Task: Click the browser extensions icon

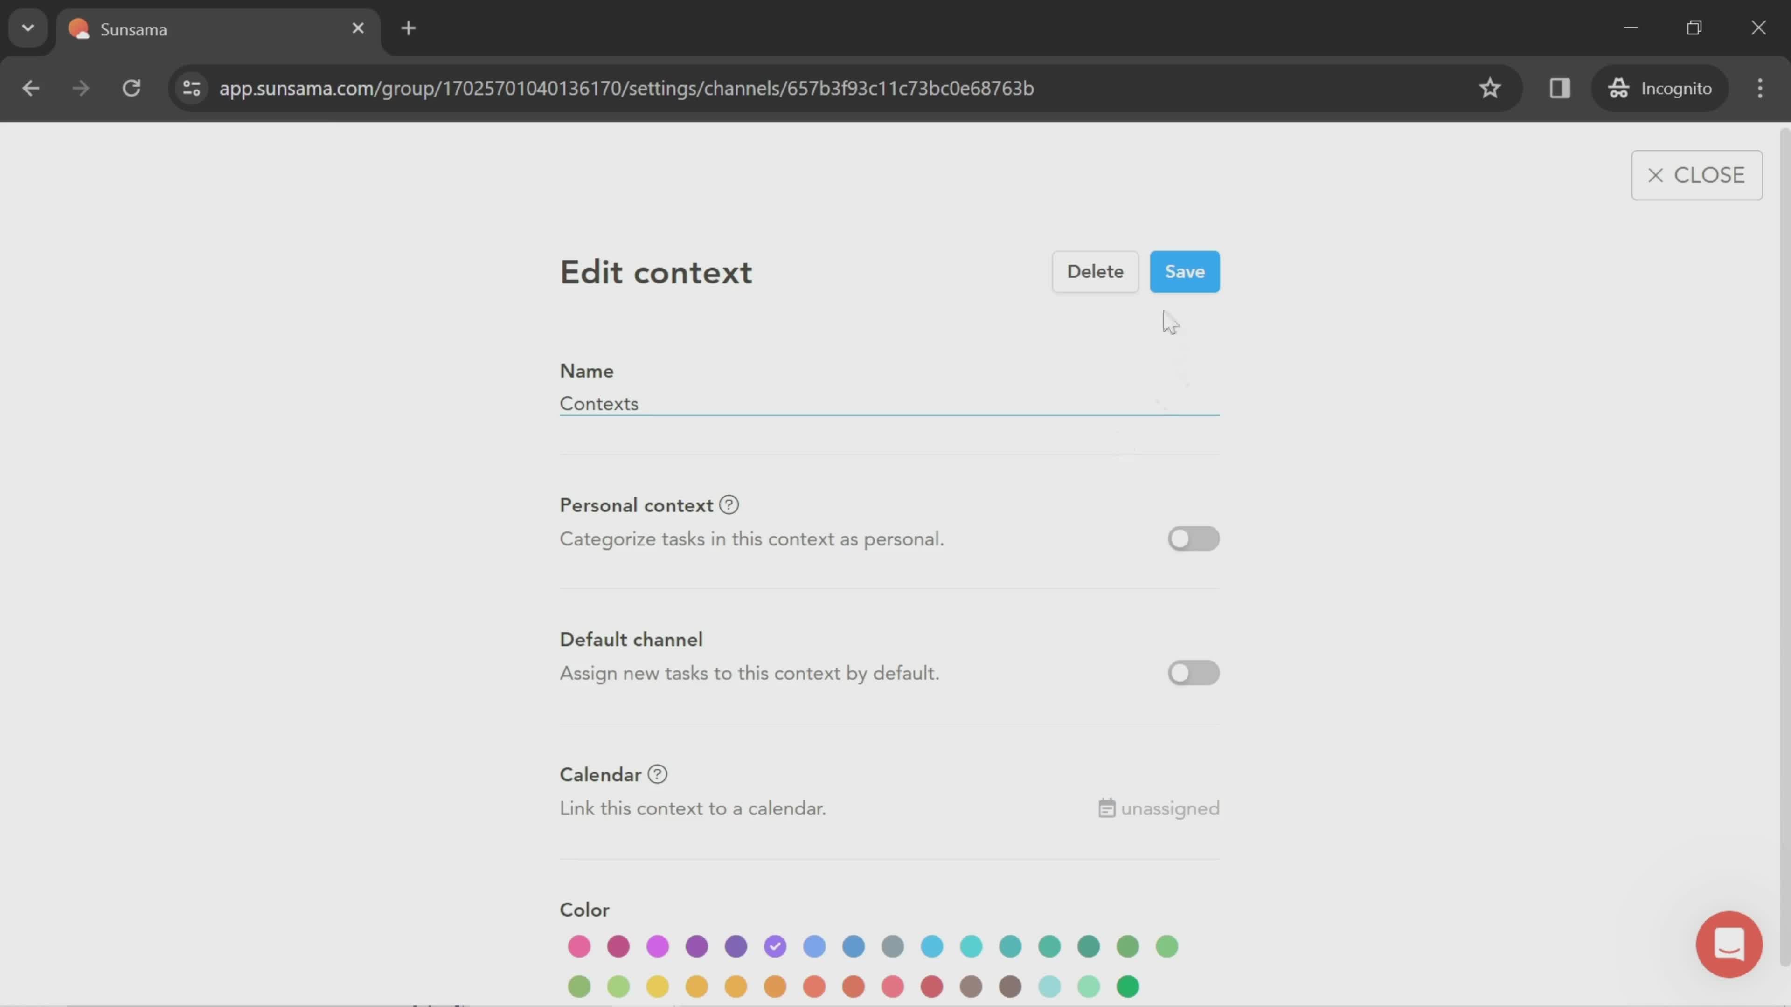Action: pos(1560,87)
